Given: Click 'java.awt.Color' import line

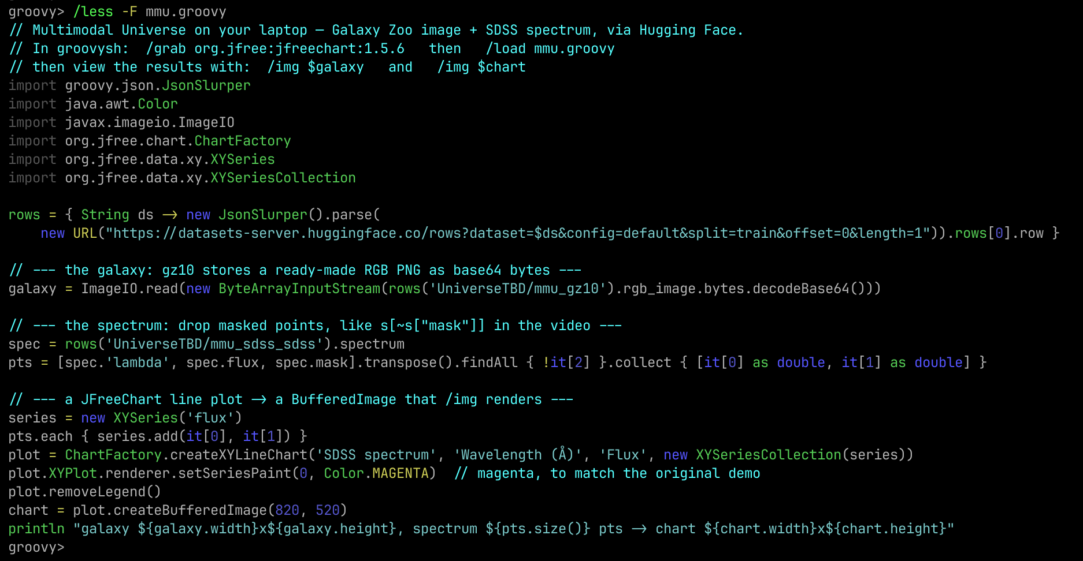Looking at the screenshot, I should pos(93,104).
